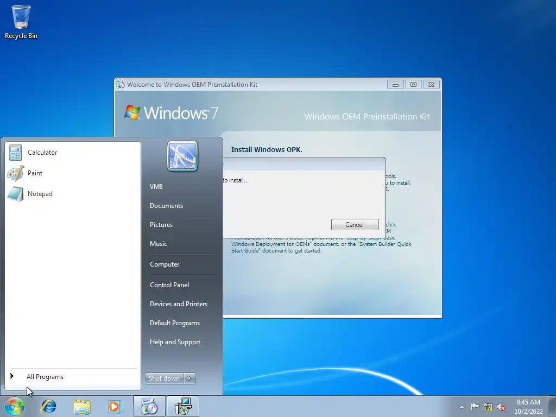Open Calculator from the Start menu
This screenshot has width=556, height=417.
[x=73, y=153]
